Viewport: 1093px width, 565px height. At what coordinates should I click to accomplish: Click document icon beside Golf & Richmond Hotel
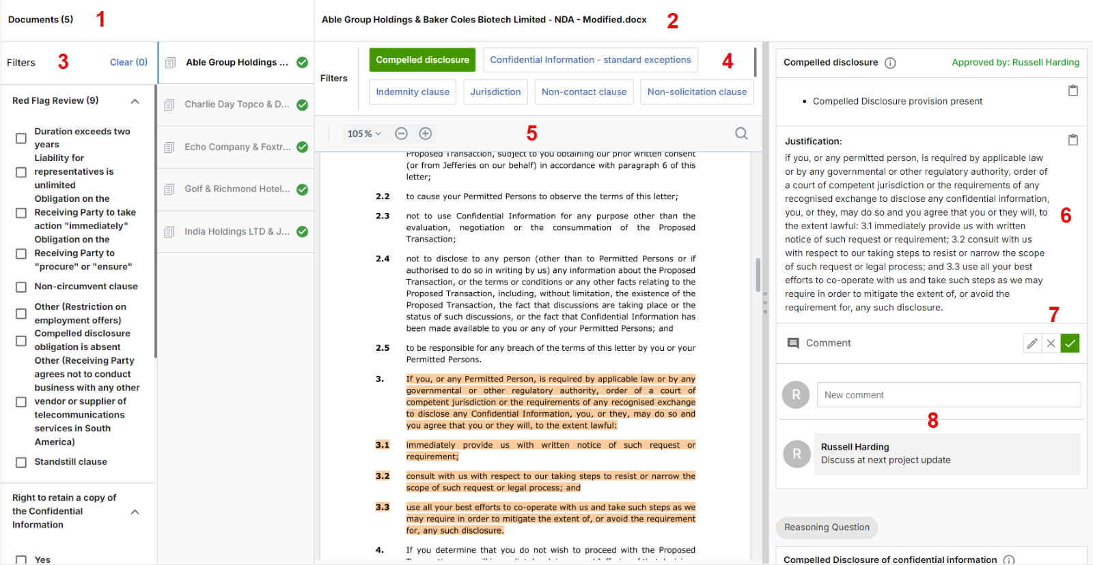tap(169, 190)
